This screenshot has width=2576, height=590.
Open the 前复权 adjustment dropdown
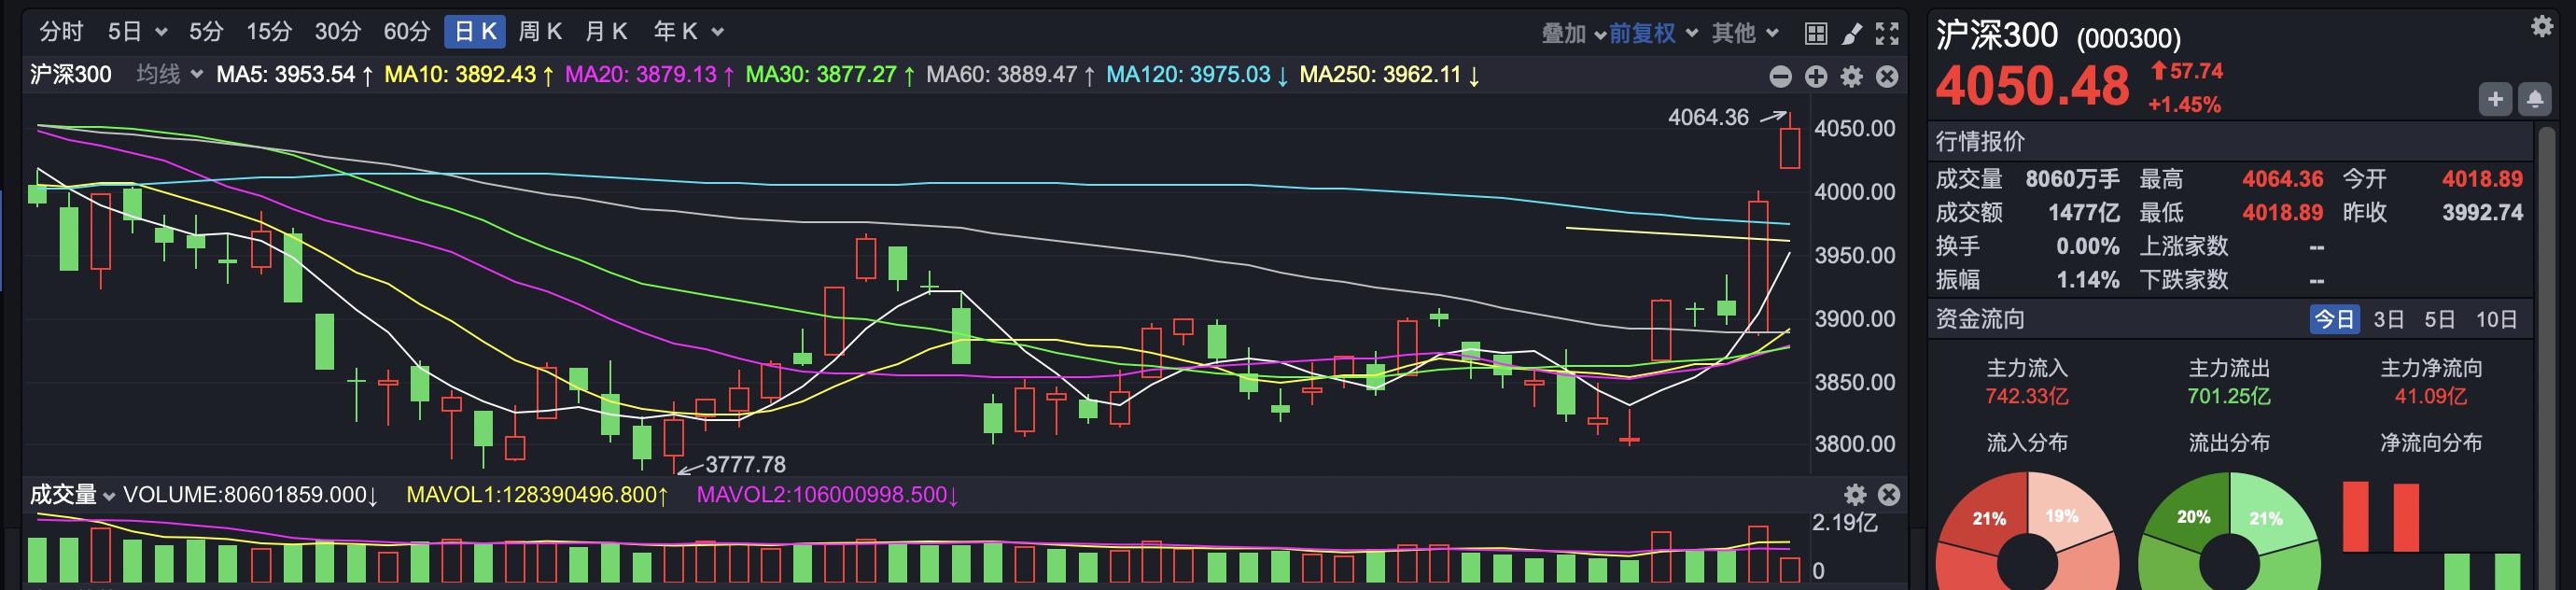(1653, 33)
